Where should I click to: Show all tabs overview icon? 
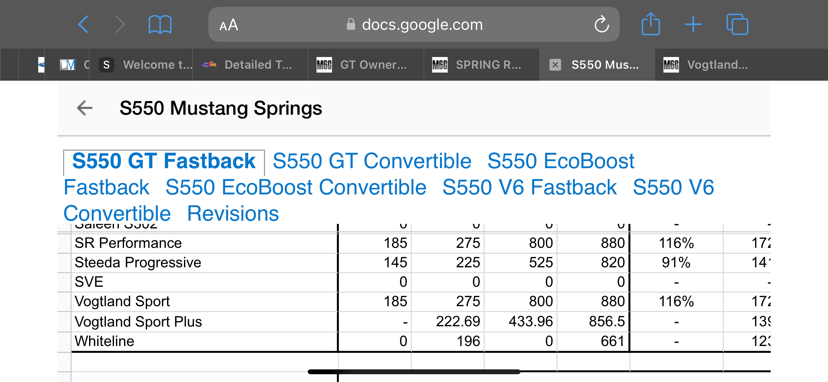737,24
